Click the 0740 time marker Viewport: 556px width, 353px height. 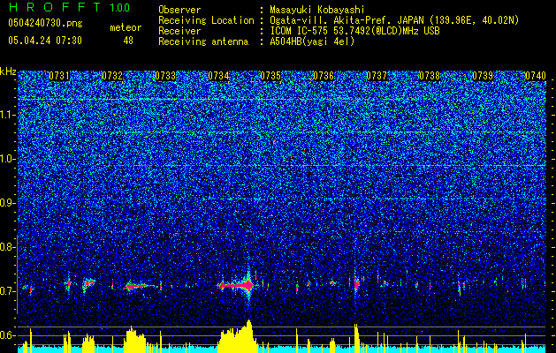[536, 76]
